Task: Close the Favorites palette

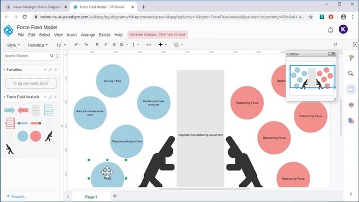Action: [56, 70]
